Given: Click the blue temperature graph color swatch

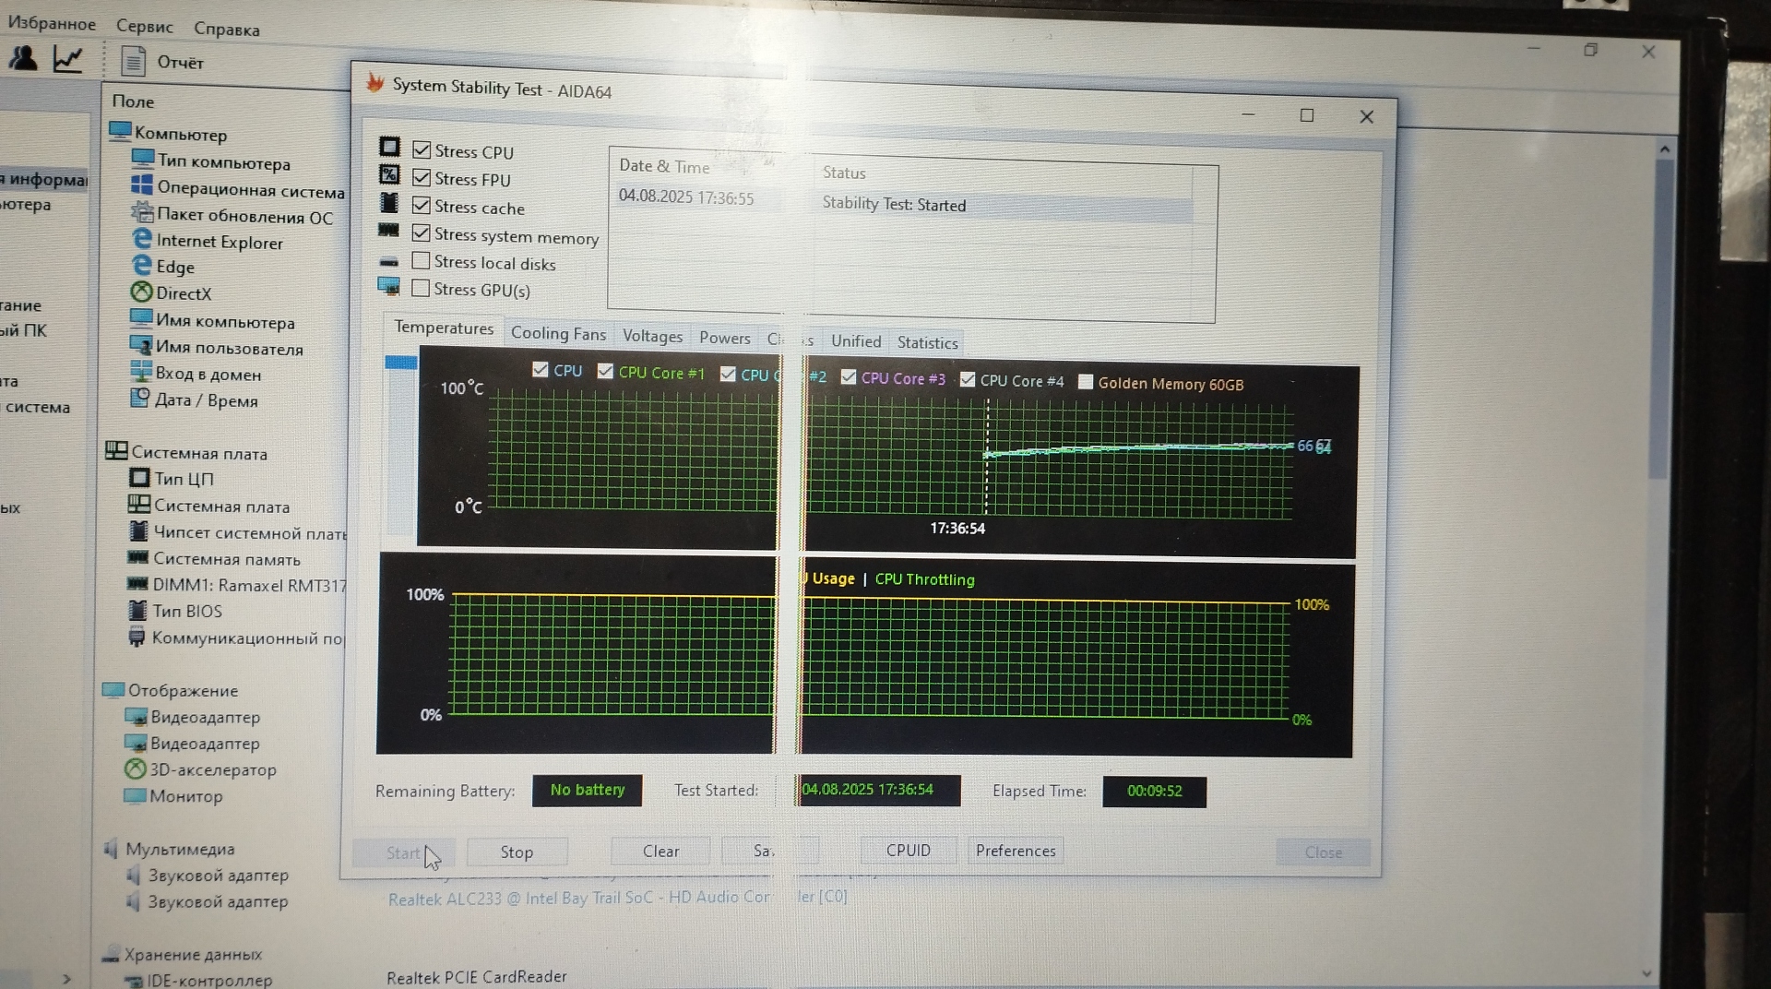Looking at the screenshot, I should (400, 363).
